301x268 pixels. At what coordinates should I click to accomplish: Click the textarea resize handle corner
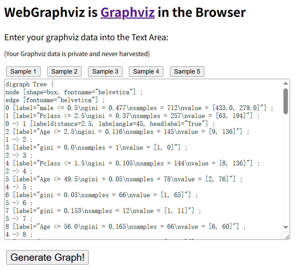287,237
